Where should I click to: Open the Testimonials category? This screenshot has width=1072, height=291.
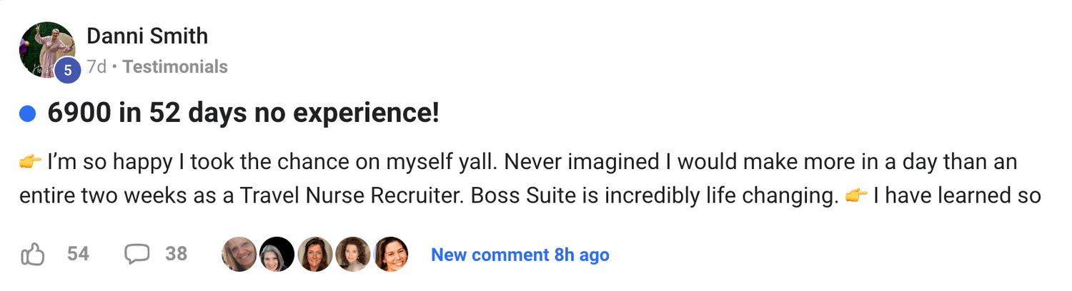pos(175,67)
